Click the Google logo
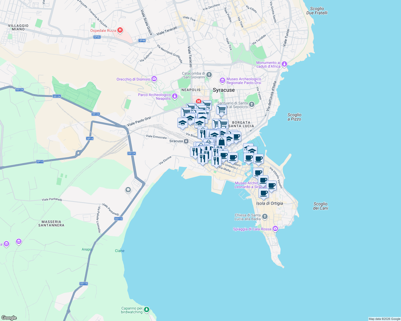The height and width of the screenshot is (321, 401). pos(9,318)
